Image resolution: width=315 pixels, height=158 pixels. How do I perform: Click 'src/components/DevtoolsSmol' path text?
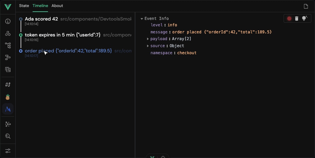point(96,19)
